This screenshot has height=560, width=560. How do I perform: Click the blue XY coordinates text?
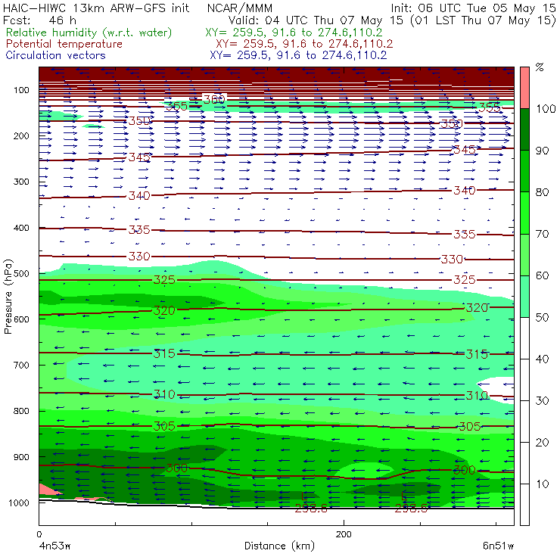point(298,55)
